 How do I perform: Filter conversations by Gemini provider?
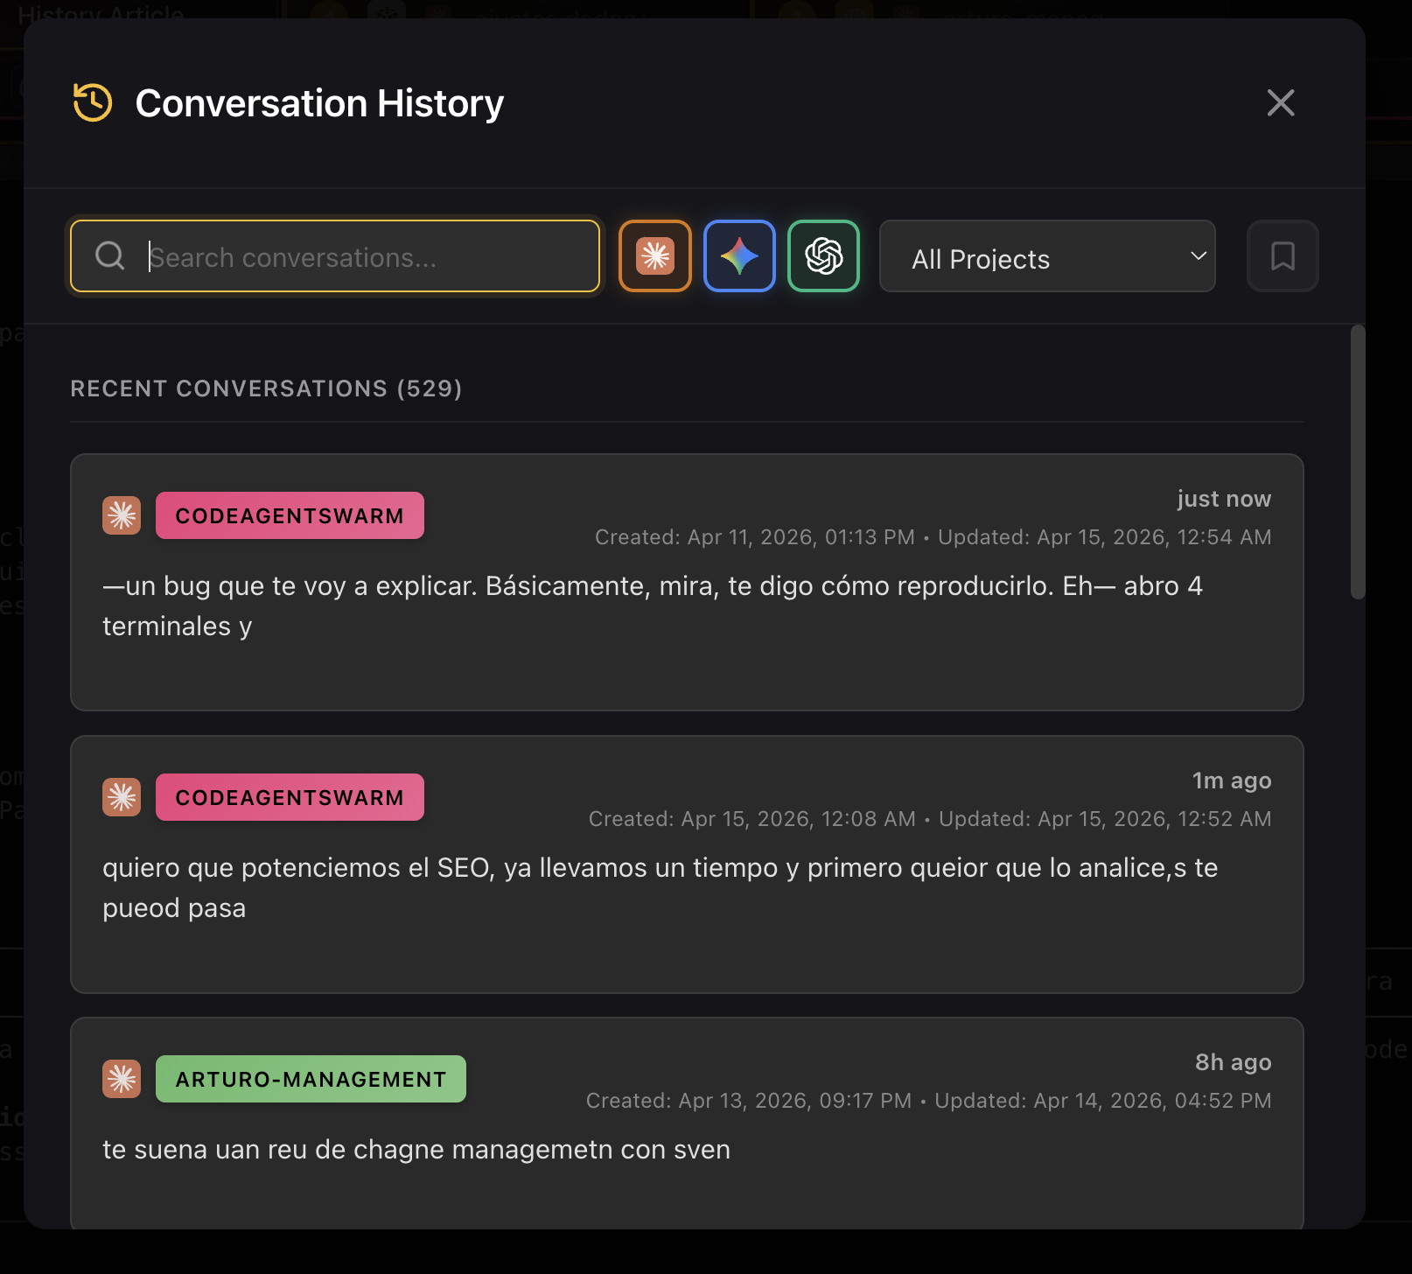click(x=738, y=255)
